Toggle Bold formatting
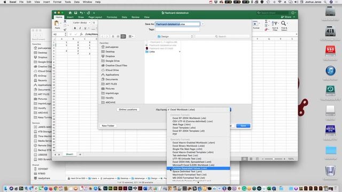This screenshot has width=342, height=192. tap(75, 28)
